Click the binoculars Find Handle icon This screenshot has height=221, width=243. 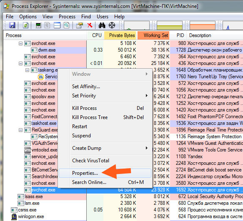pos(102,25)
